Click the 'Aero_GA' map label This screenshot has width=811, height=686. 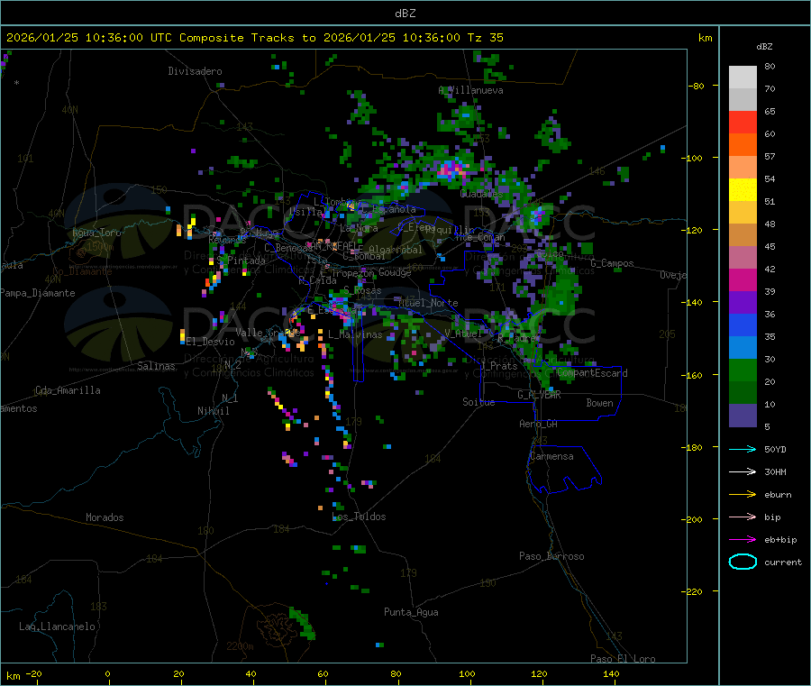(539, 424)
